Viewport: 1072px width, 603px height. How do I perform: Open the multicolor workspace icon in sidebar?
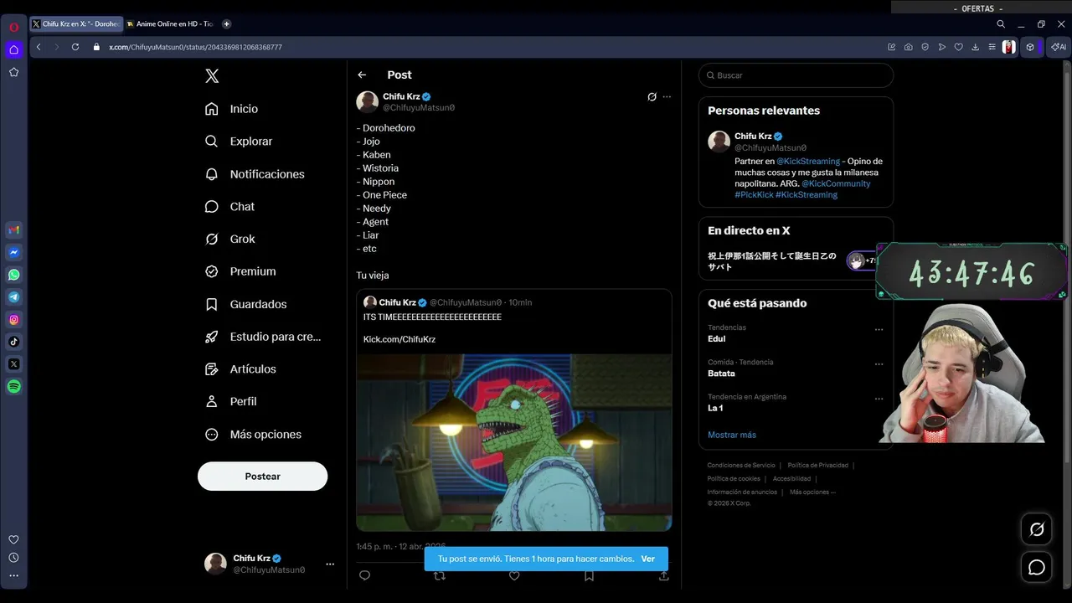click(x=13, y=229)
